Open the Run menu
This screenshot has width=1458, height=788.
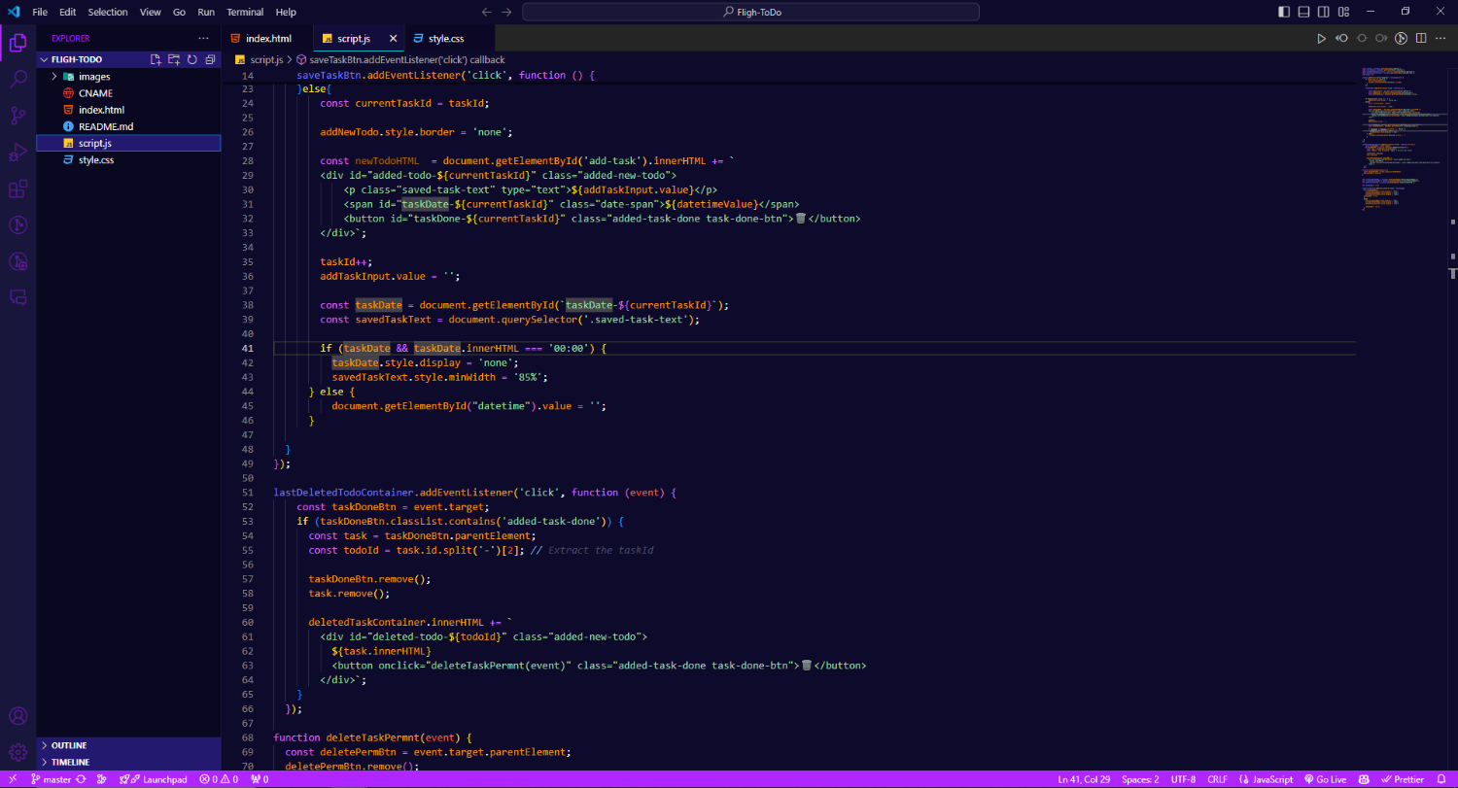(206, 12)
